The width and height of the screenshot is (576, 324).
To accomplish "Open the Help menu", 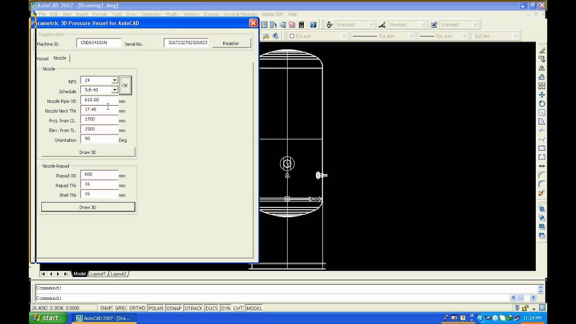I will [x=292, y=14].
